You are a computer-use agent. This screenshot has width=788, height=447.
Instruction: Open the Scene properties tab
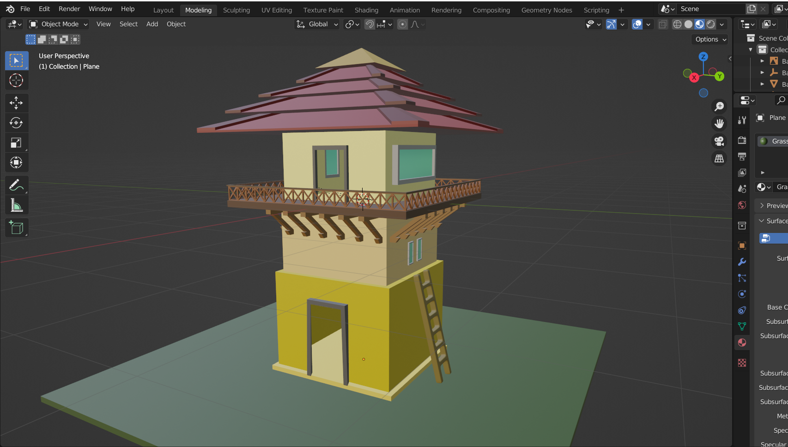click(x=742, y=189)
